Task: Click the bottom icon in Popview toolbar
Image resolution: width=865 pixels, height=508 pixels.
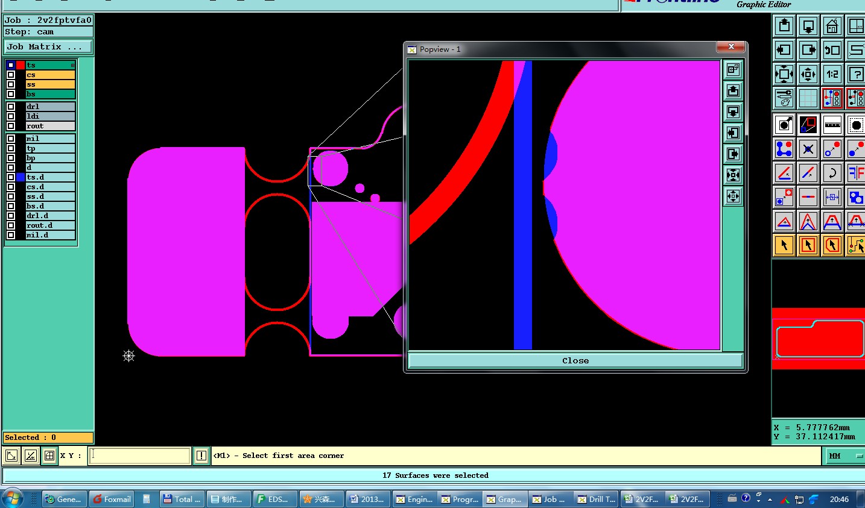Action: pos(733,196)
